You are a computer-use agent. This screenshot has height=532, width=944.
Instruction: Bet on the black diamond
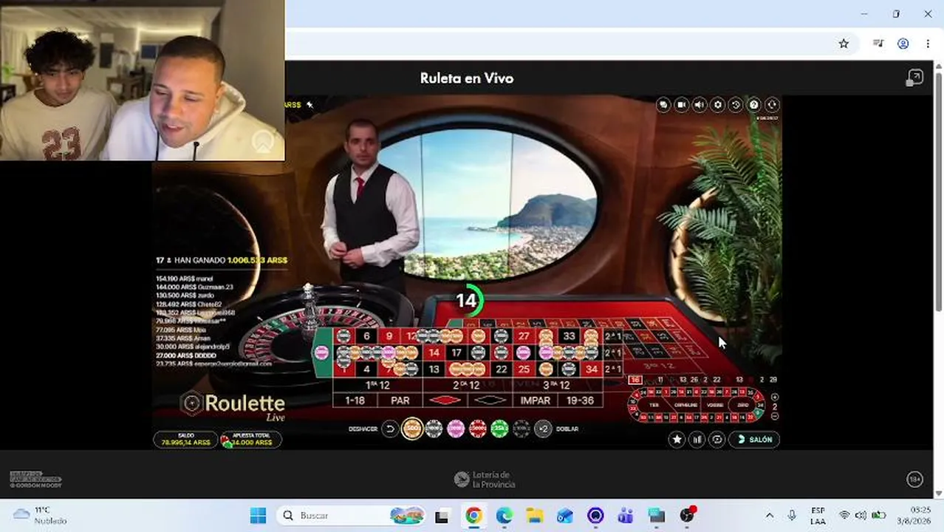pyautogui.click(x=490, y=400)
